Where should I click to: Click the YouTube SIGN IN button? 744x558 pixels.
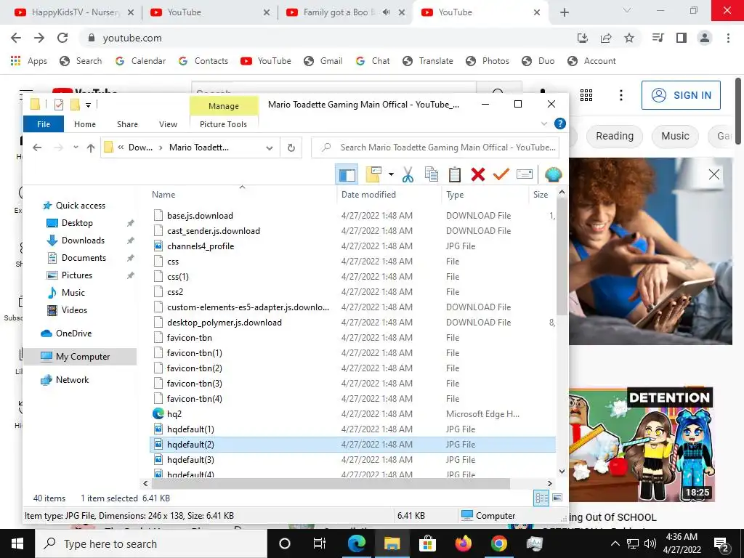point(681,95)
